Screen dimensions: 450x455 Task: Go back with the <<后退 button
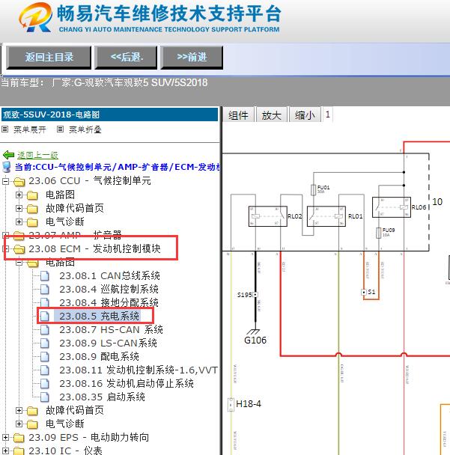pyautogui.click(x=127, y=57)
